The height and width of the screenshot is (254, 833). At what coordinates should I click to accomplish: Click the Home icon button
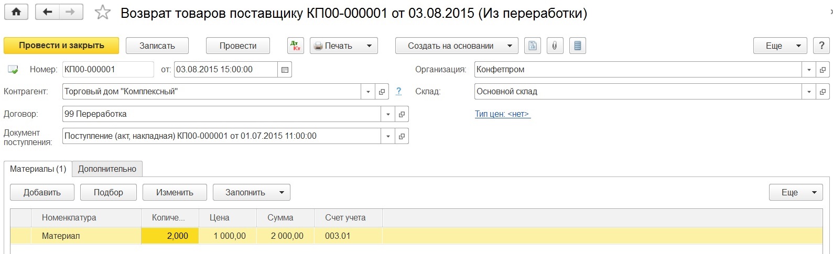(16, 12)
